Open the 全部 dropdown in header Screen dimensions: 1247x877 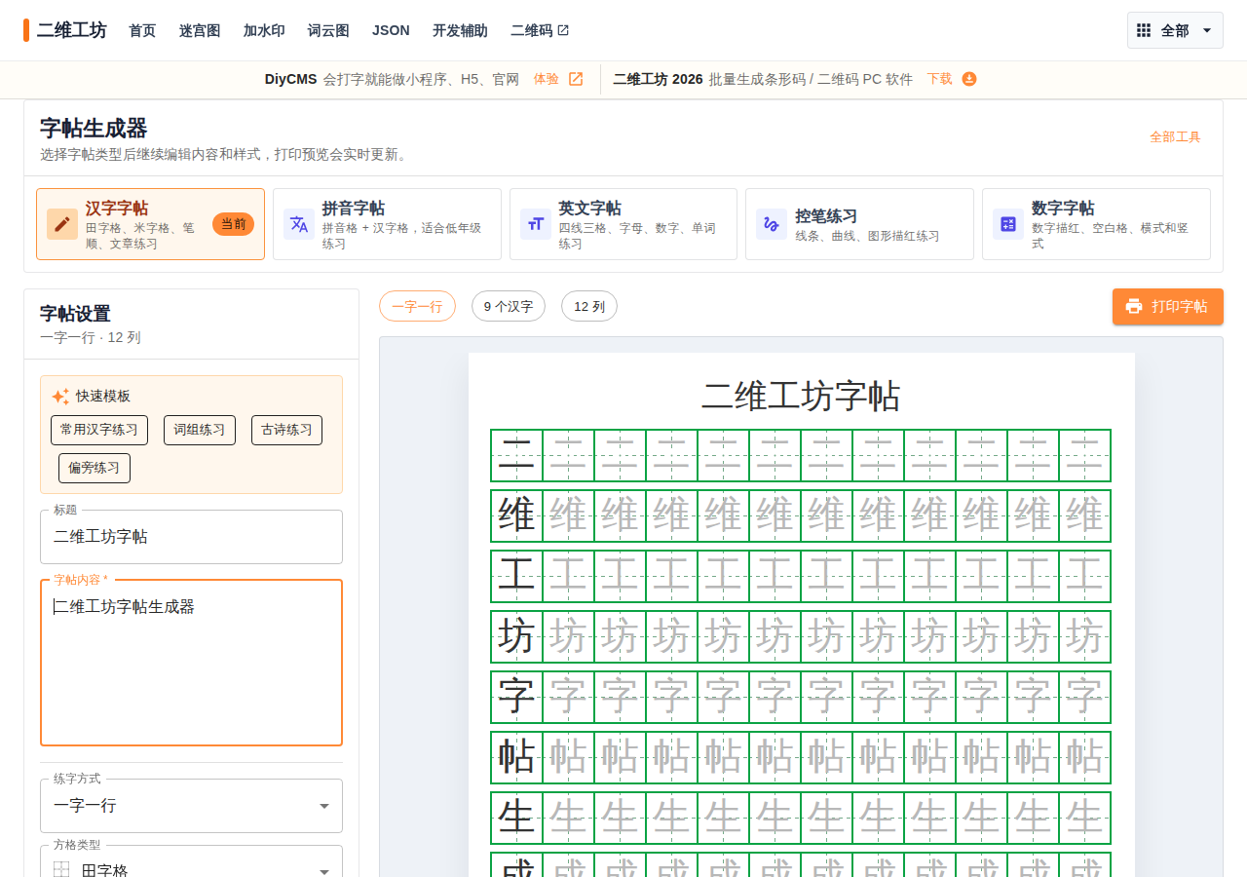pos(1175,30)
